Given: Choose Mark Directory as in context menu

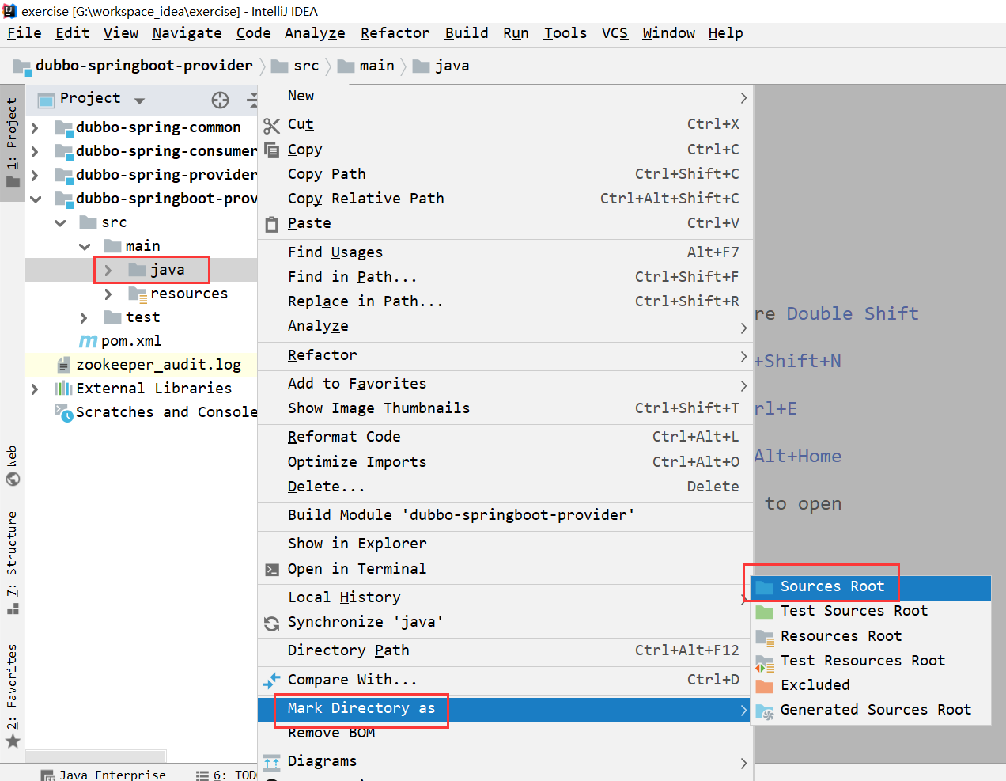Looking at the screenshot, I should pyautogui.click(x=505, y=709).
